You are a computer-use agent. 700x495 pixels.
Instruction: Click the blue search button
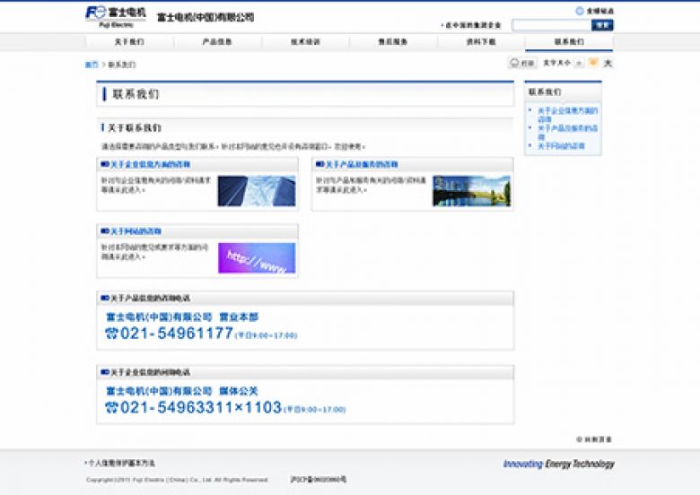(x=602, y=25)
